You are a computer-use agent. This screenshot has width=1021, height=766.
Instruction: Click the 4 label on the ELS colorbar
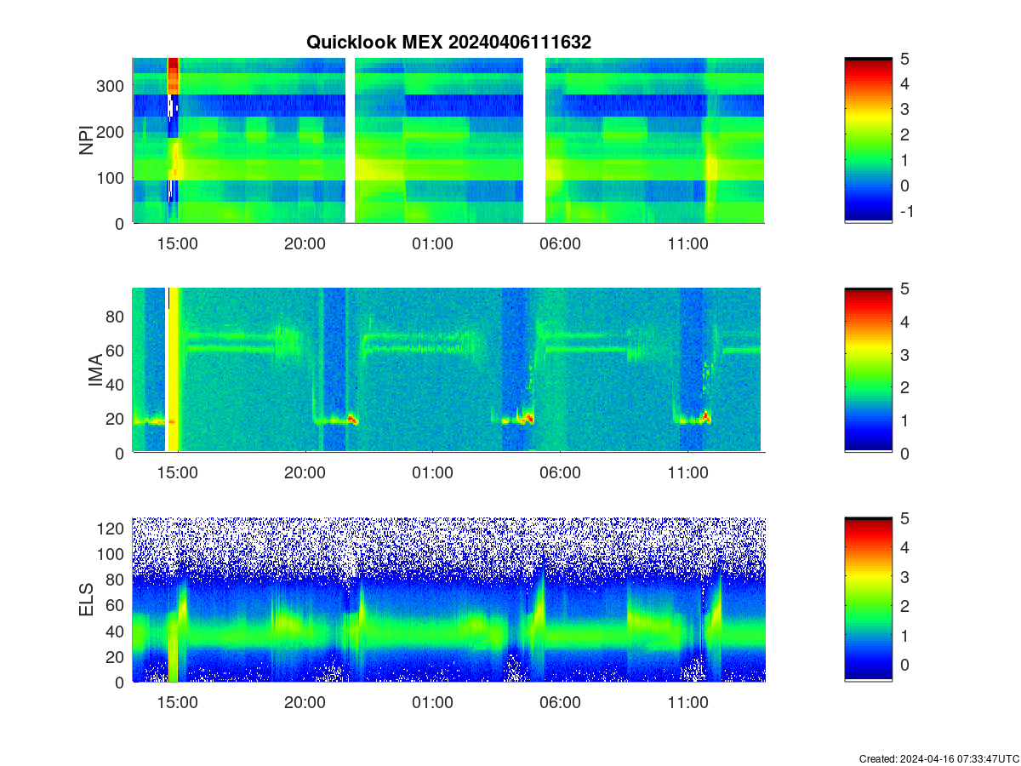point(904,547)
